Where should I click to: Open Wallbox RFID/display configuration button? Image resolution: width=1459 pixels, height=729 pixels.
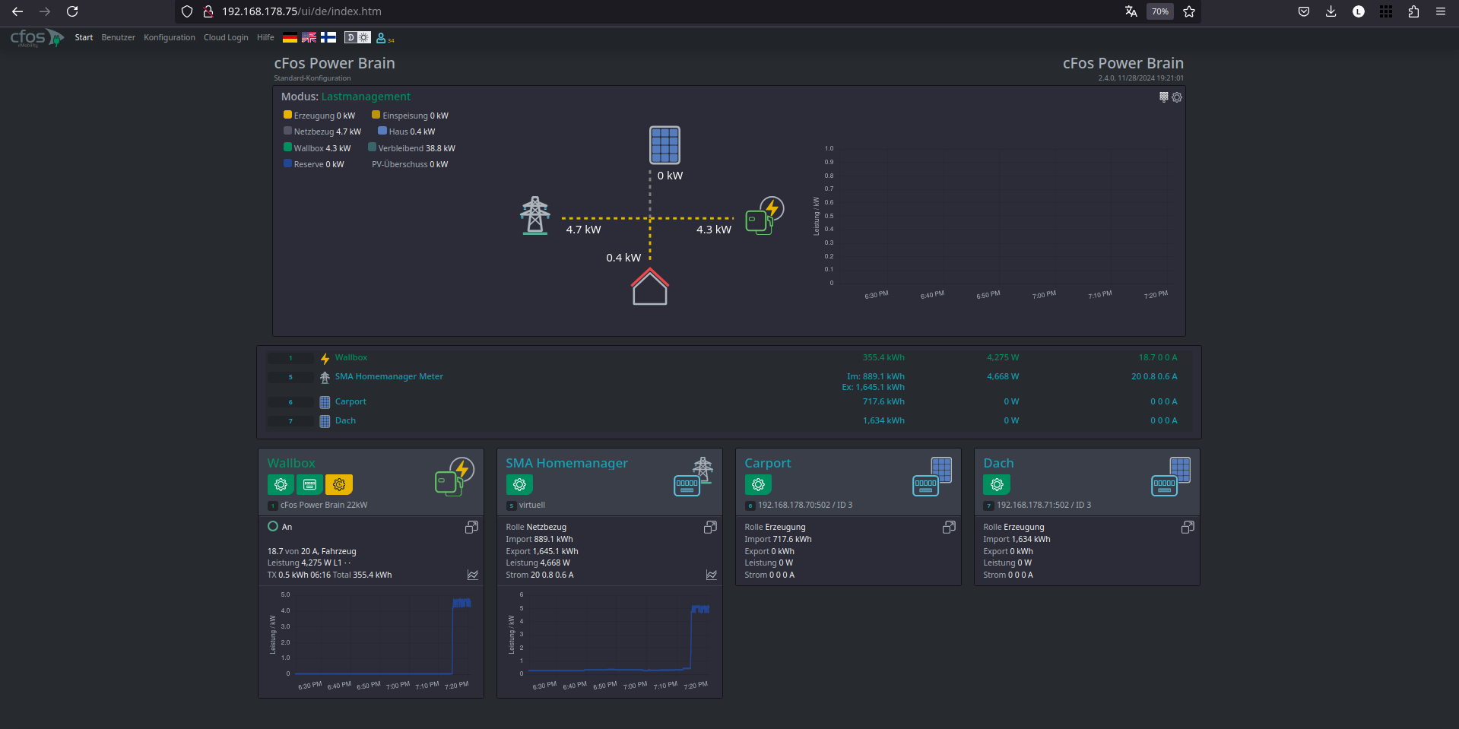309,484
